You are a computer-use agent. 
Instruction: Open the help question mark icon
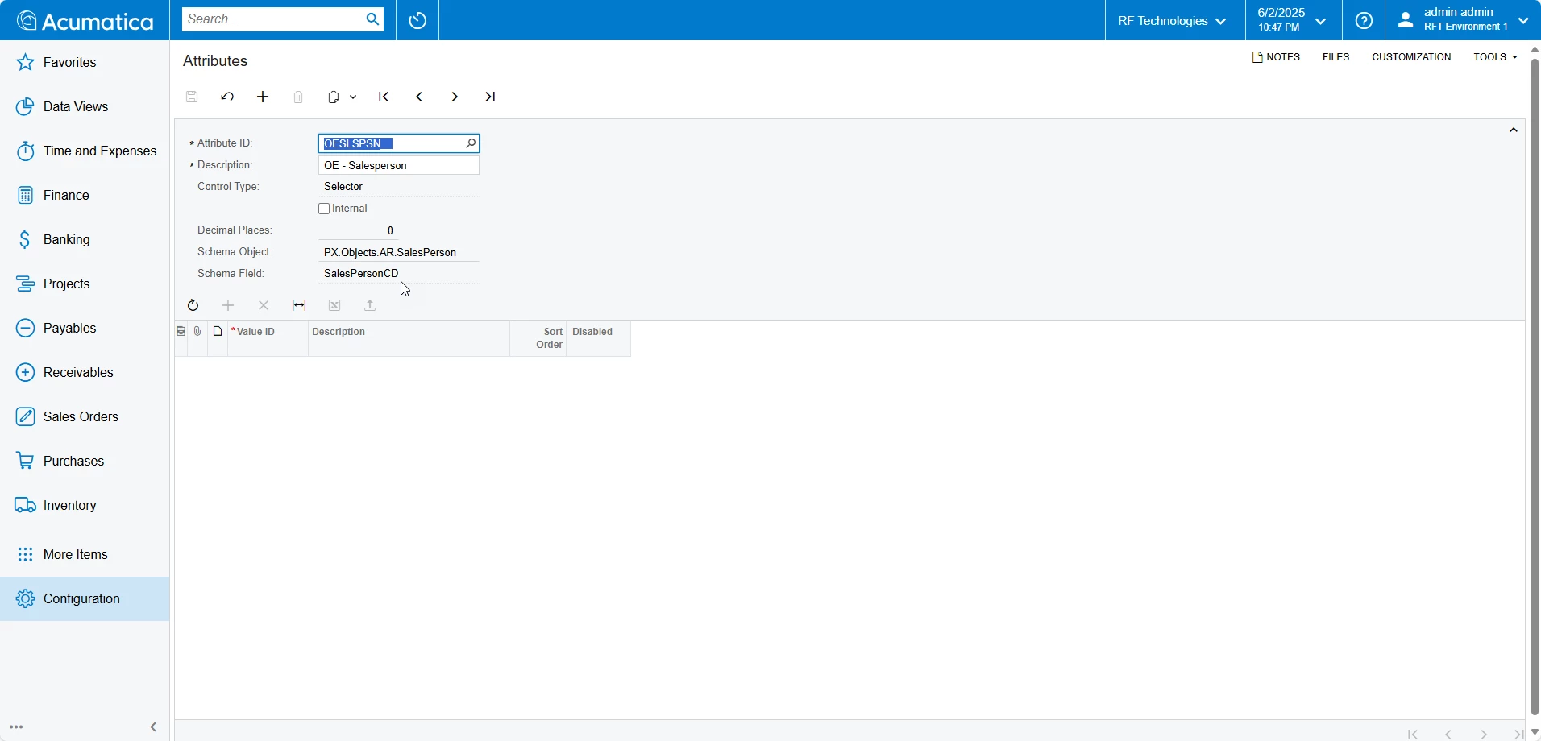point(1364,21)
